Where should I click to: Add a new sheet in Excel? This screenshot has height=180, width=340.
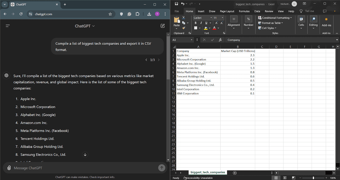(x=235, y=173)
